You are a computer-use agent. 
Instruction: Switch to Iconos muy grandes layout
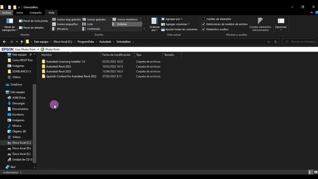tap(67, 19)
